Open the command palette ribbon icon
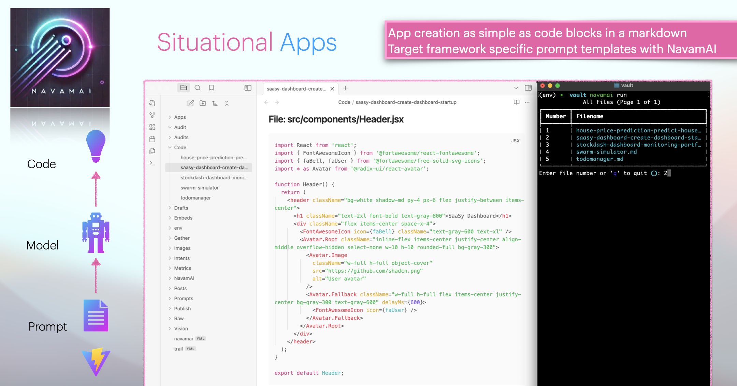 pyautogui.click(x=152, y=163)
